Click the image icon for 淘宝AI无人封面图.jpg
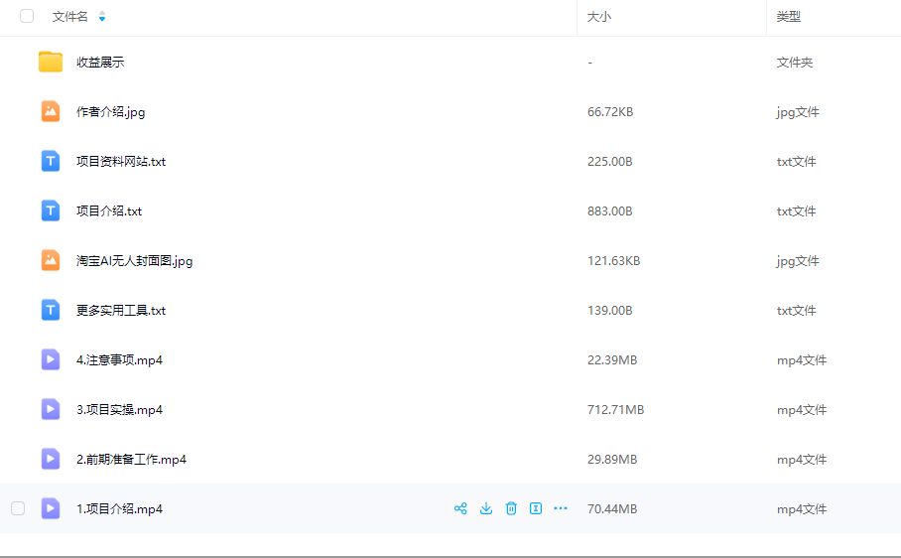 [x=51, y=260]
